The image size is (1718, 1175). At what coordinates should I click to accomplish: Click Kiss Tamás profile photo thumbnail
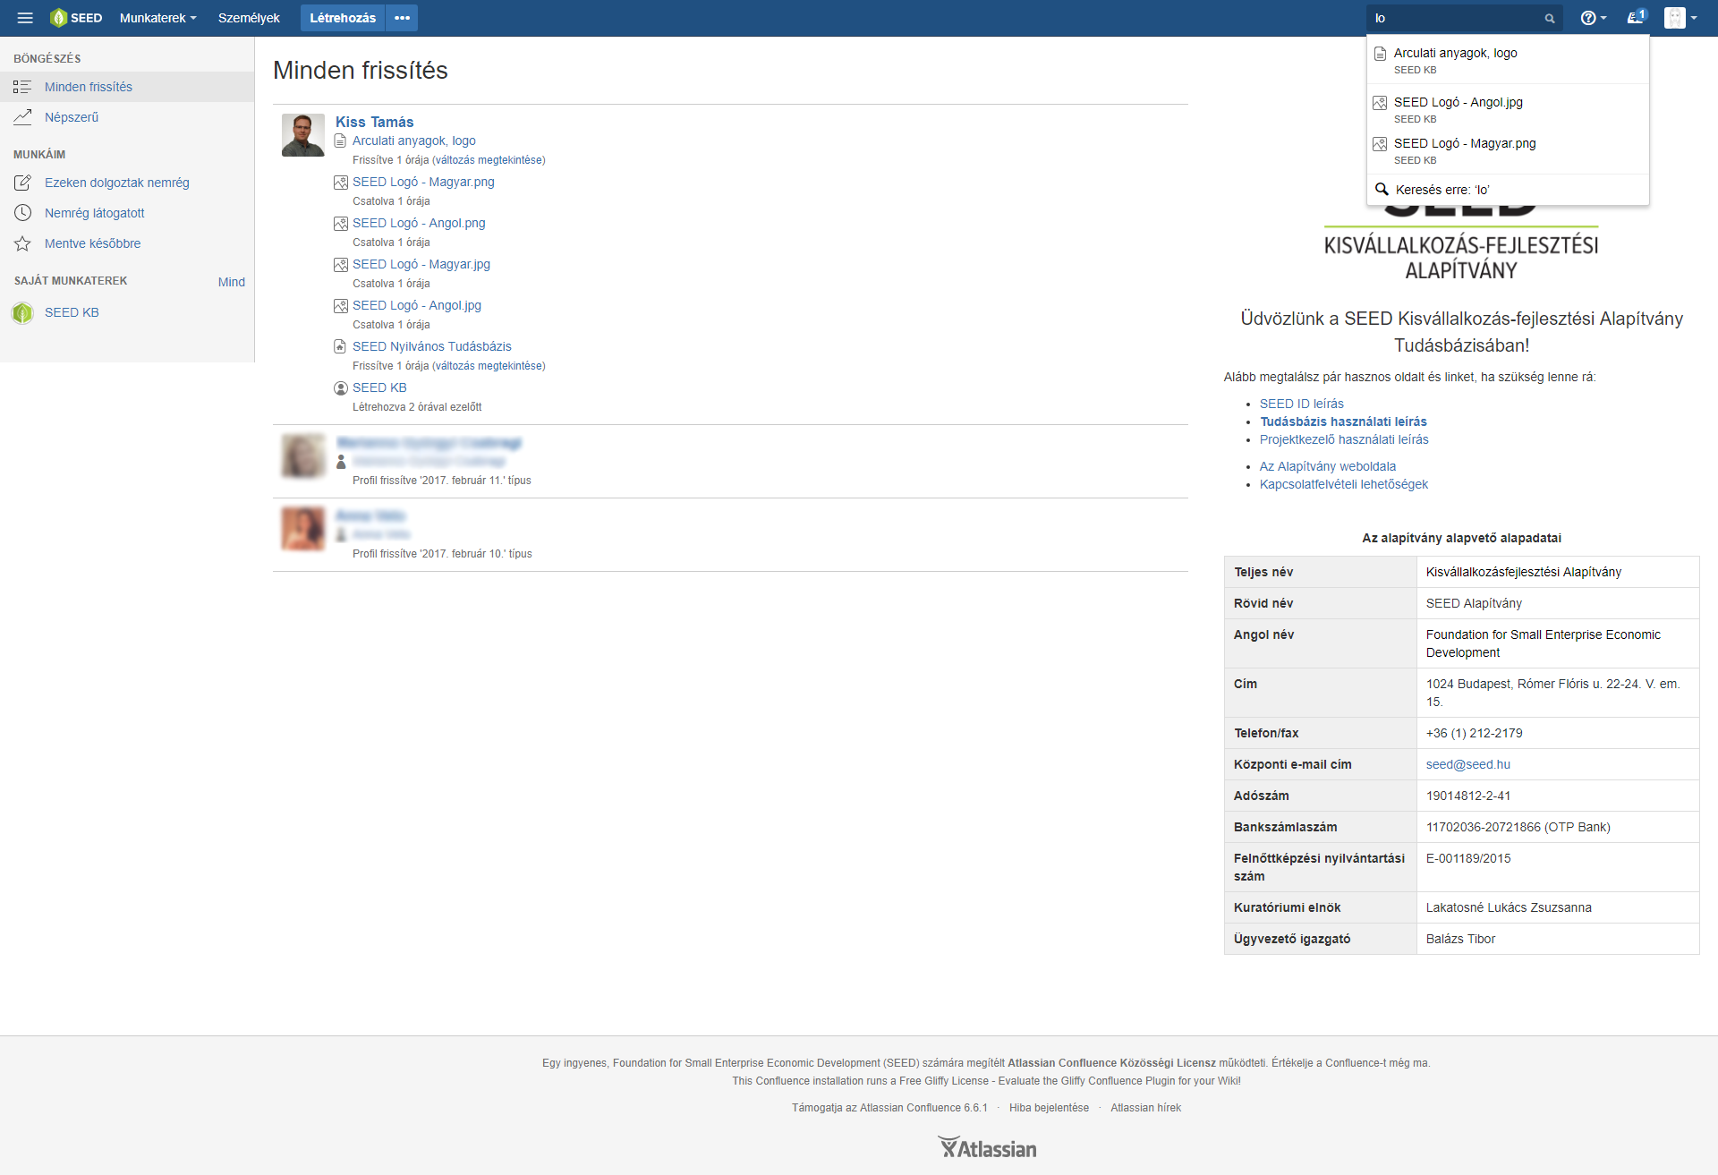point(303,135)
